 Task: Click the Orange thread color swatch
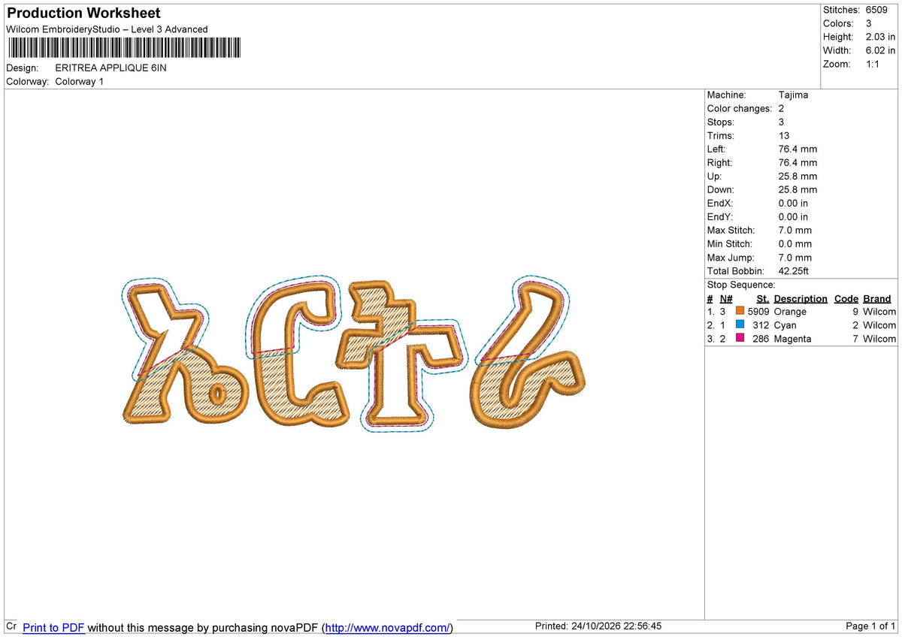[740, 311]
